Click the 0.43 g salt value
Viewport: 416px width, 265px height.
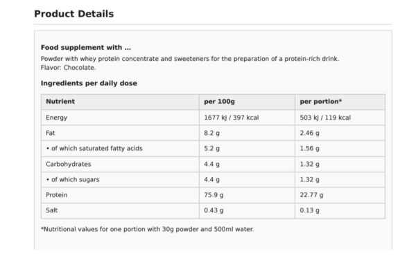[214, 210]
